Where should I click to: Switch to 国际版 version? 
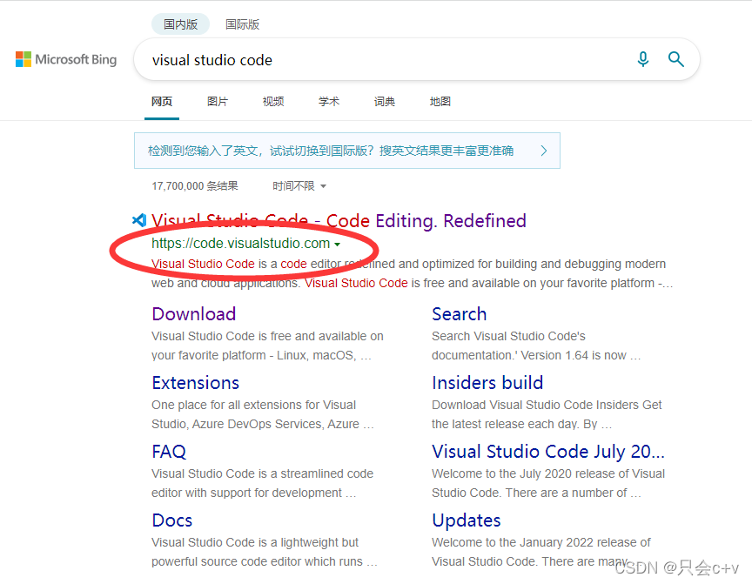pos(242,24)
